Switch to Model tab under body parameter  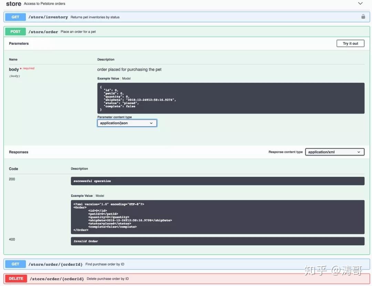[x=126, y=78]
